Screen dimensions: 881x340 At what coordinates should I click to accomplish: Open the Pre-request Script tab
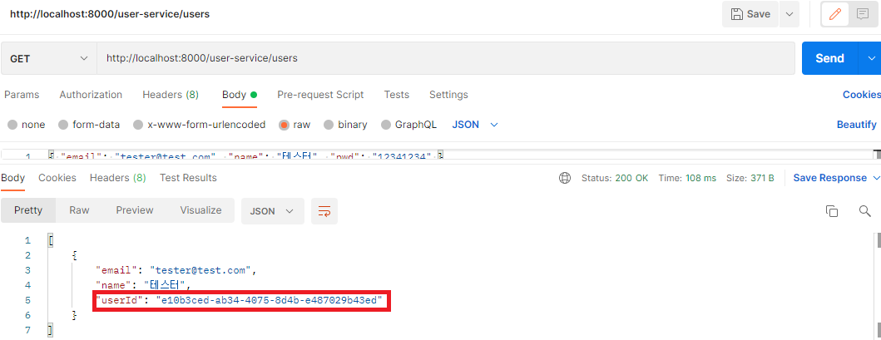coord(320,95)
